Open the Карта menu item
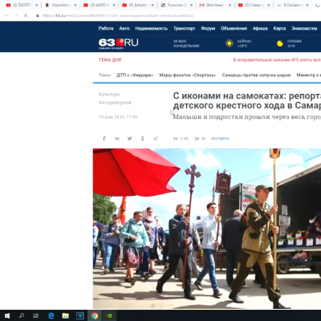This screenshot has height=321, width=321. point(279,28)
